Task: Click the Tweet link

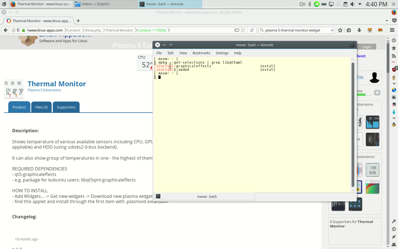Action: point(361,56)
